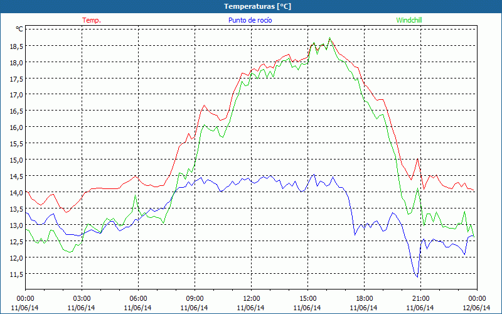The width and height of the screenshot is (502, 314).
Task: Click the 21:00 time axis label
Action: [420, 298]
